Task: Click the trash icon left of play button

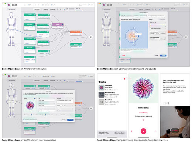Action: coord(131,131)
